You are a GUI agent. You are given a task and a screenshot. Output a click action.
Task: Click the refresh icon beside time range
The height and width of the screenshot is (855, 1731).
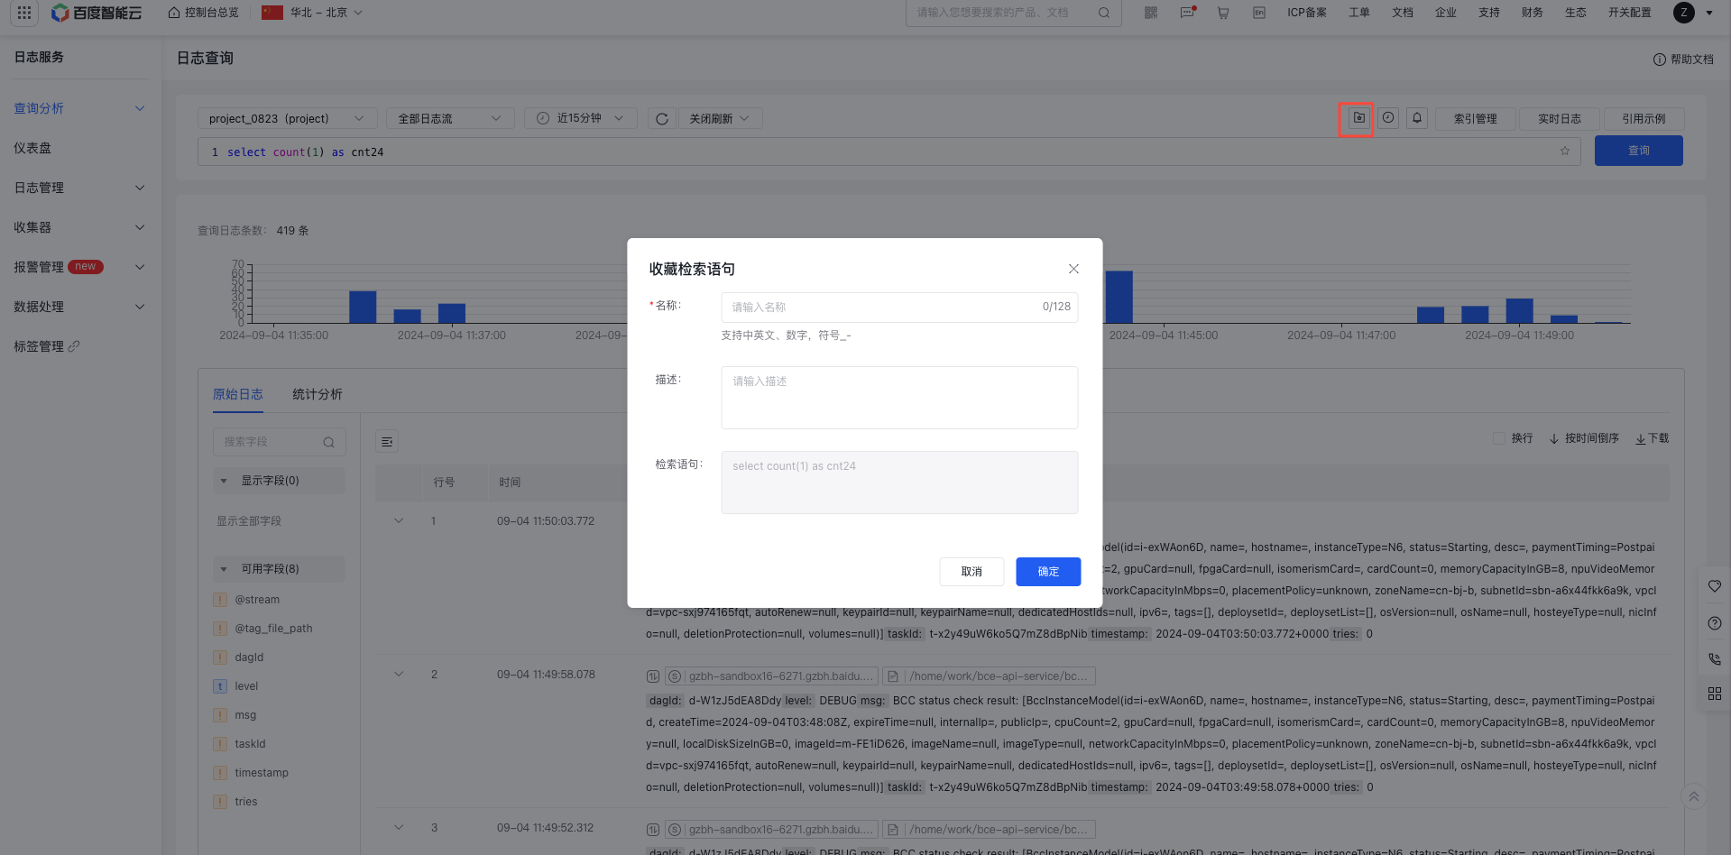click(661, 119)
